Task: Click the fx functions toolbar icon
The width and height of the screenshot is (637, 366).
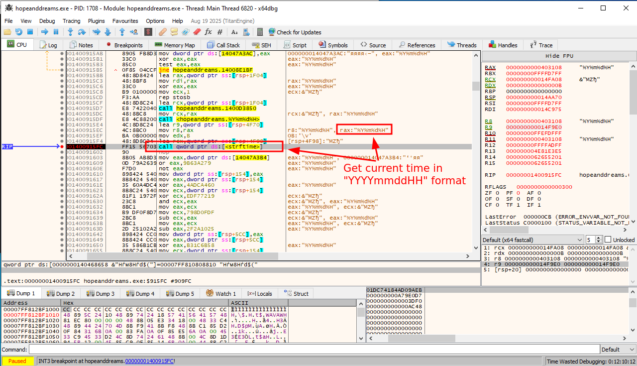Action: click(208, 32)
